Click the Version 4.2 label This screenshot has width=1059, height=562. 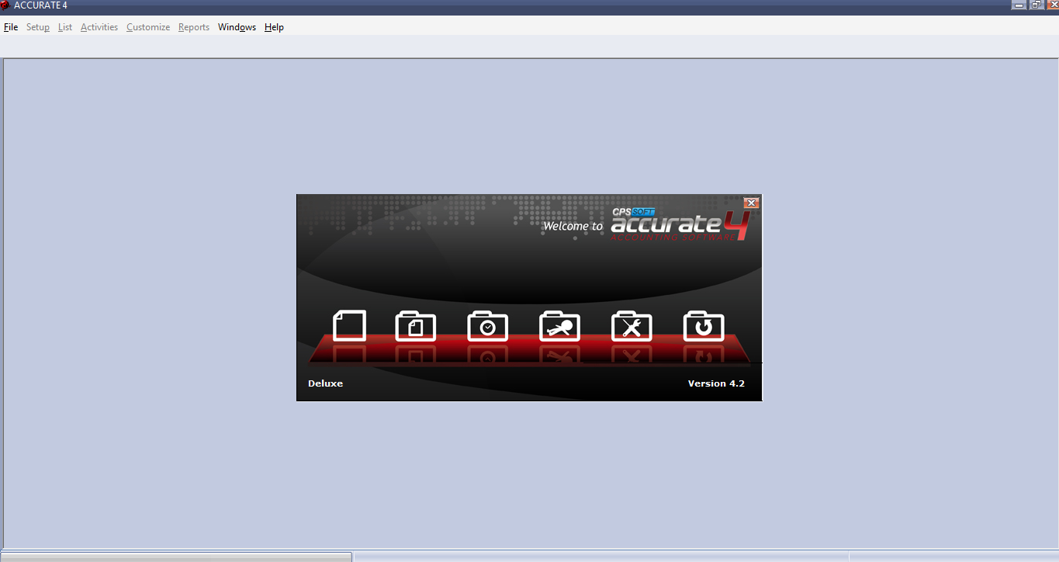[x=715, y=383]
